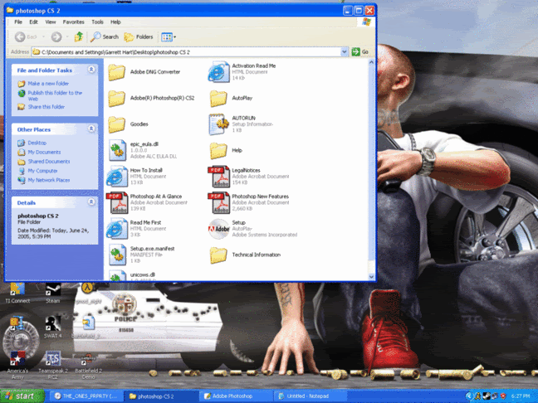Click Make a new folder link
Screen dimensions: 538x403
[x=48, y=83]
